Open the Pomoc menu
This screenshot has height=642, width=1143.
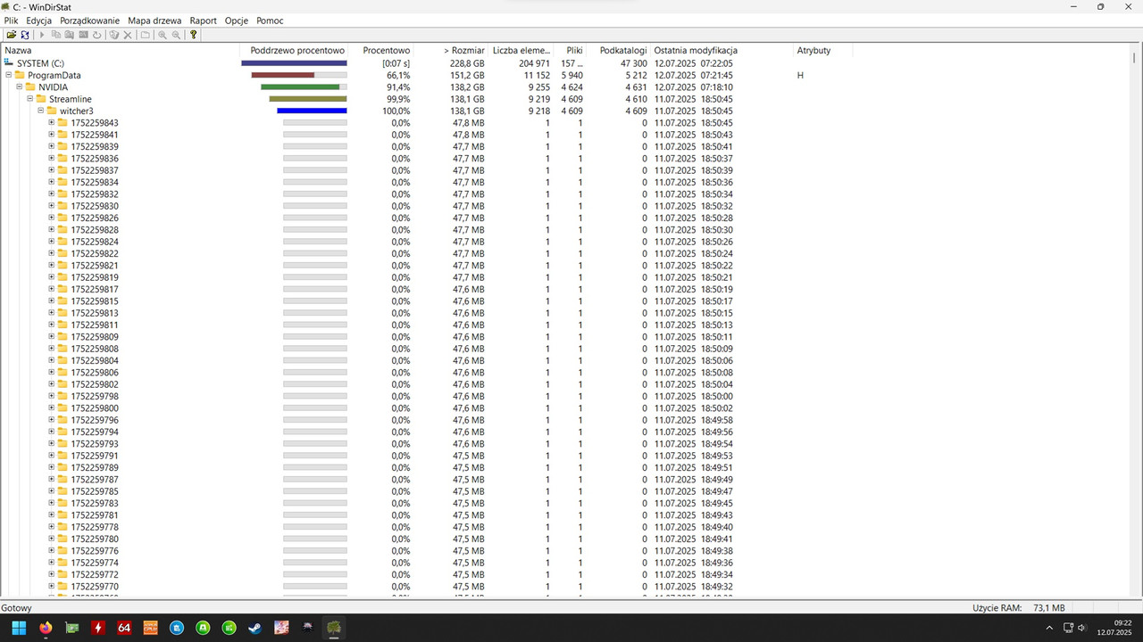click(x=270, y=21)
